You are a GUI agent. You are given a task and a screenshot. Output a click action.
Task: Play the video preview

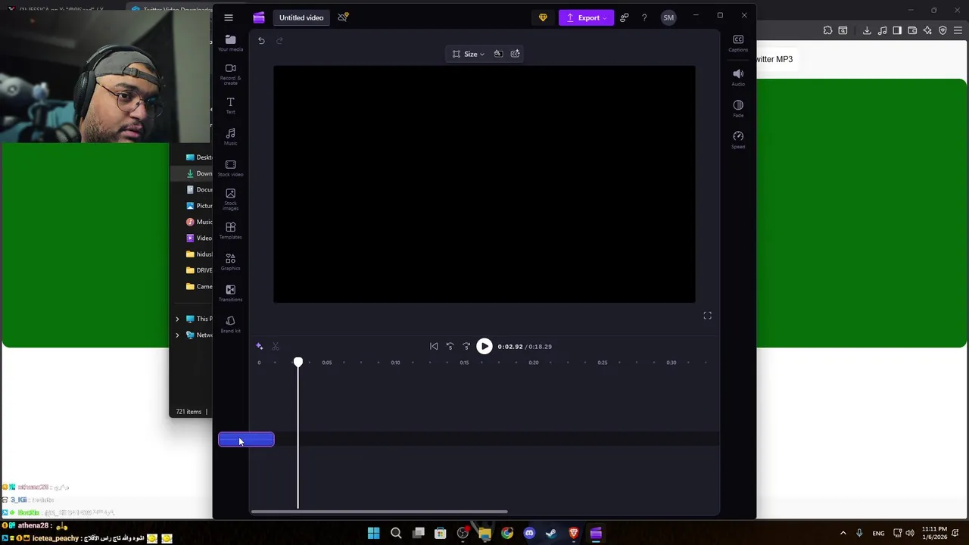[484, 347]
